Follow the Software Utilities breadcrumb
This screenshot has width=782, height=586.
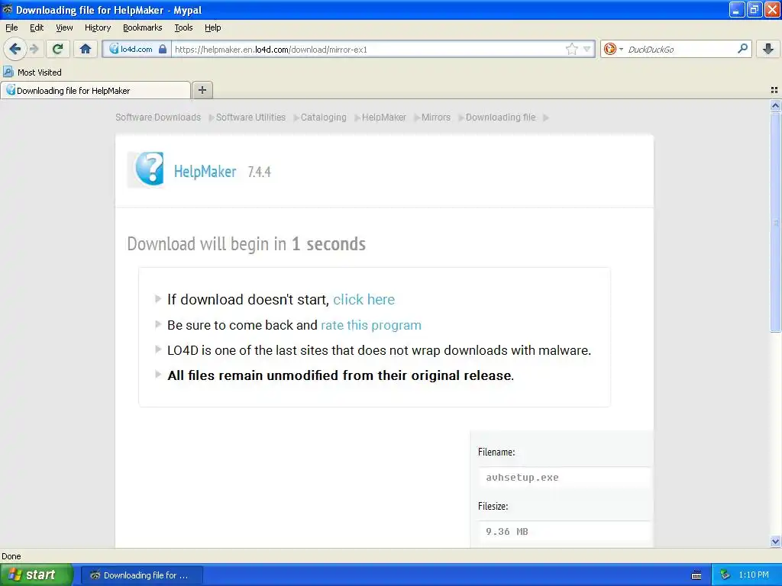coord(250,117)
